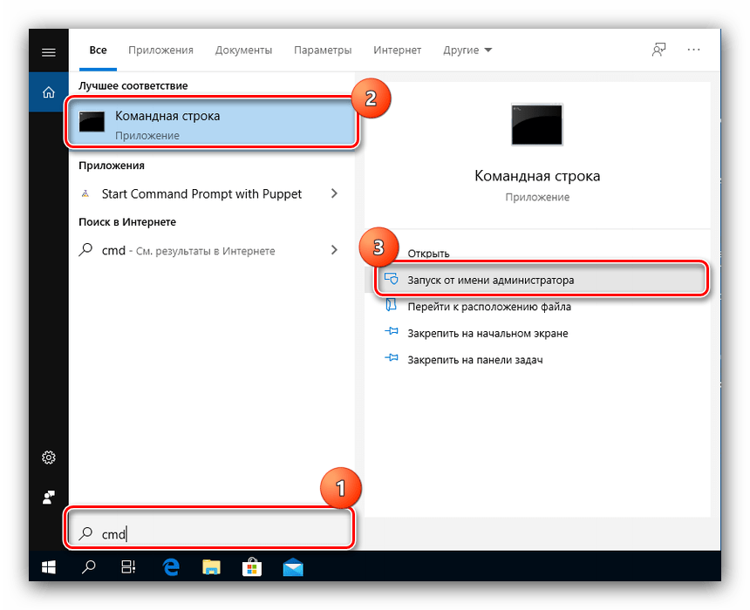
Task: Open the Mail app from the taskbar
Action: [x=293, y=567]
